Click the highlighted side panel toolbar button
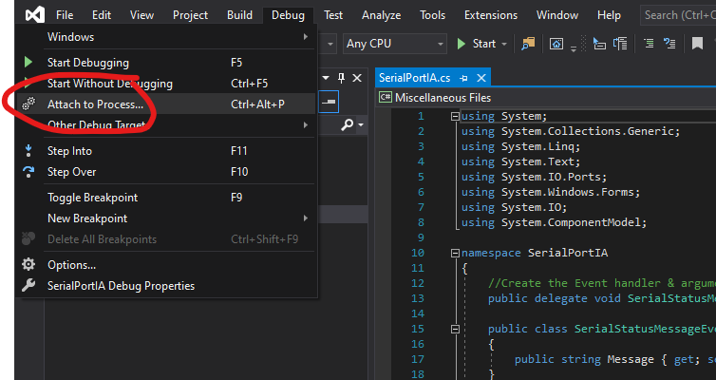Image resolution: width=716 pixels, height=380 pixels. [329, 102]
